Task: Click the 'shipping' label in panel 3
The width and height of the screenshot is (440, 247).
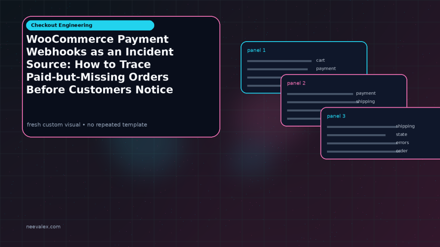Action: pos(405,126)
